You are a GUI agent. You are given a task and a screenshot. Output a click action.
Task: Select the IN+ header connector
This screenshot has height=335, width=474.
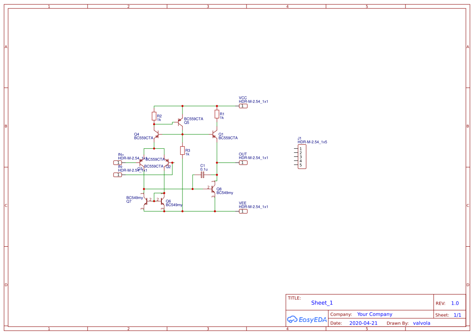coord(118,162)
